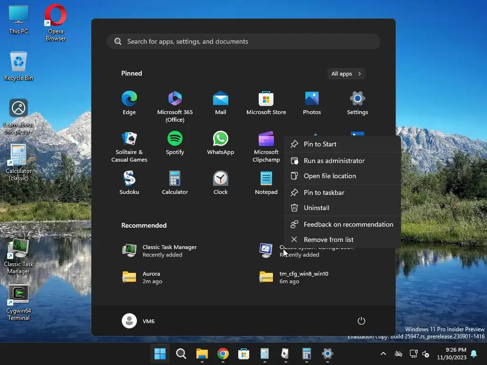Viewport: 487px width, 365px height.
Task: Open pinned Calculator app
Action: pos(175,183)
